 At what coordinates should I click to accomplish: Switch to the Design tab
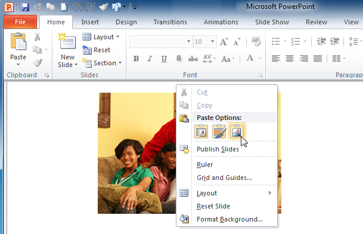pos(126,22)
